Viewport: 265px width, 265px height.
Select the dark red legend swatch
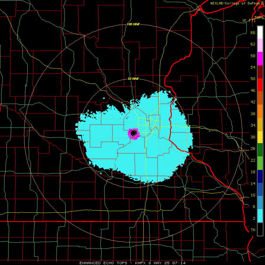[x=260, y=72]
